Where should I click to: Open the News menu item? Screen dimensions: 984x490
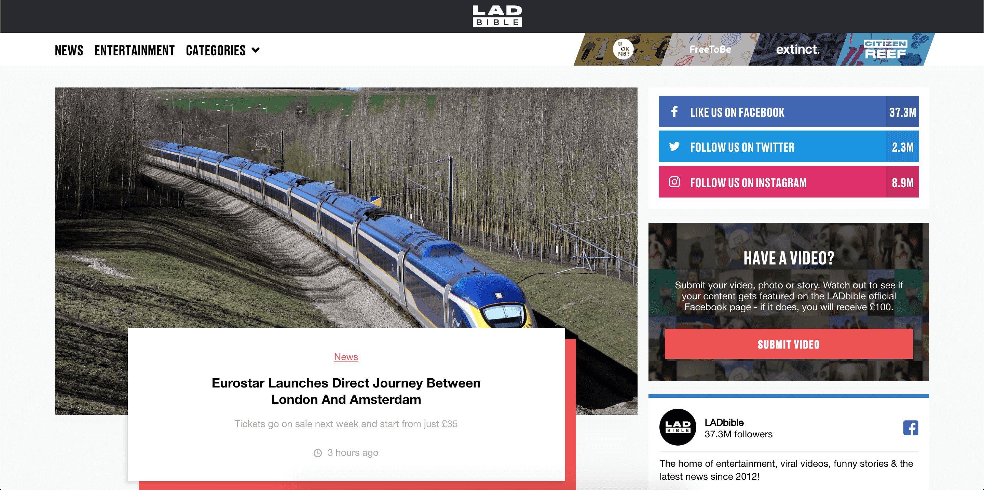[69, 50]
